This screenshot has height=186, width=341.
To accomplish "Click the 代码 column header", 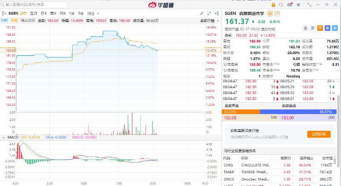I will coord(227,158).
